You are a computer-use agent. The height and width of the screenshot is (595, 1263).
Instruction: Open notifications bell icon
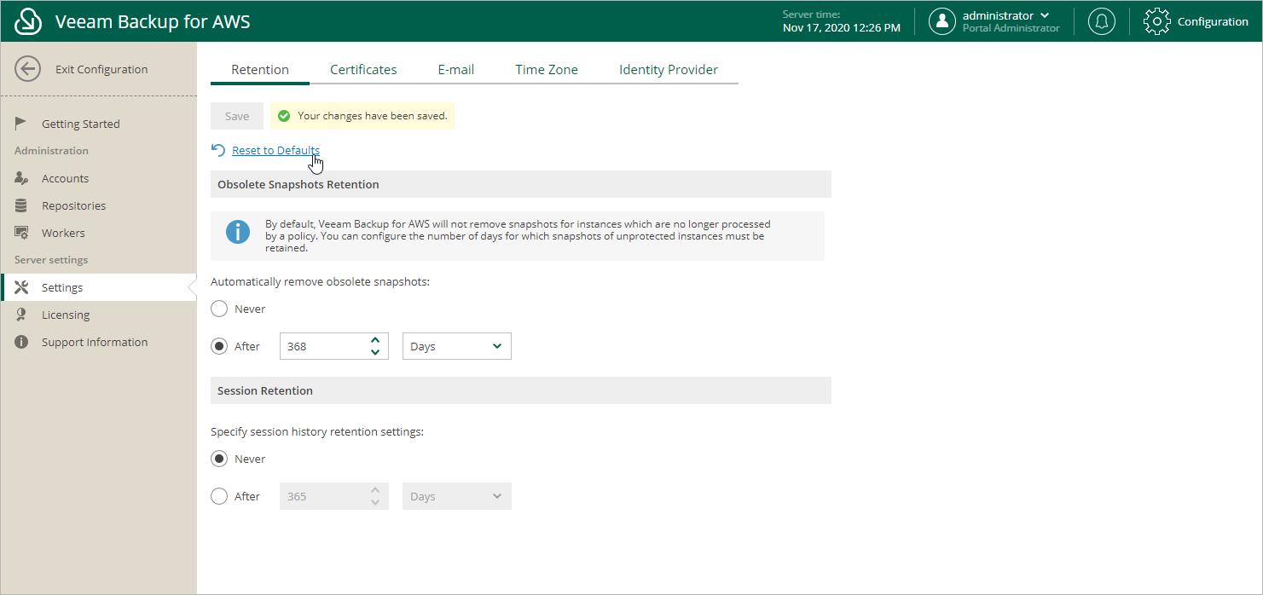tap(1102, 21)
